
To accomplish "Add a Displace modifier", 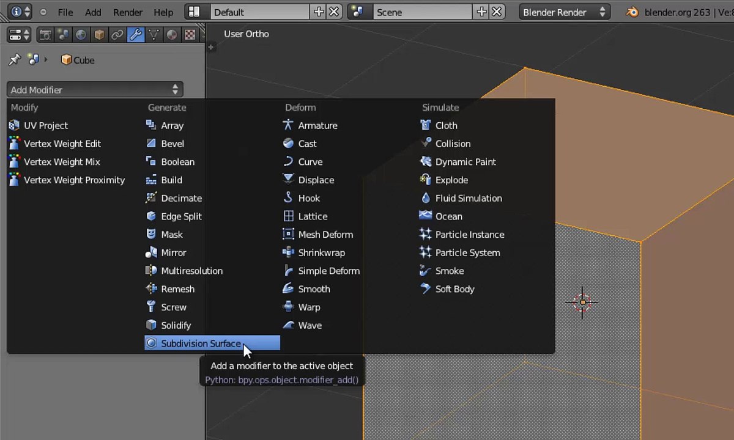I will click(x=308, y=180).
